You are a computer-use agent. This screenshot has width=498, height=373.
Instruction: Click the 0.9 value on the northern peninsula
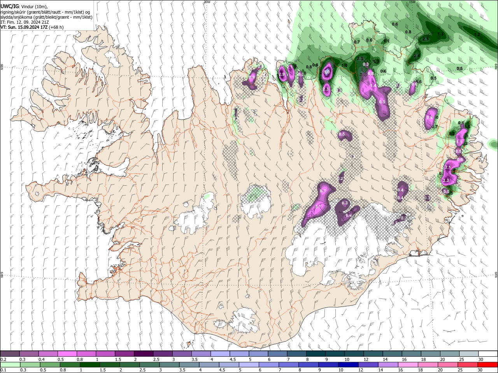click(x=252, y=78)
